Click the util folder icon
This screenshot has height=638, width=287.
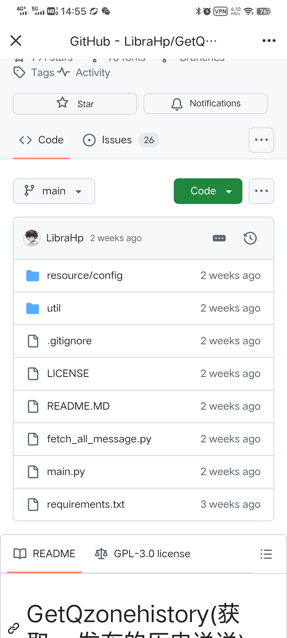33,308
